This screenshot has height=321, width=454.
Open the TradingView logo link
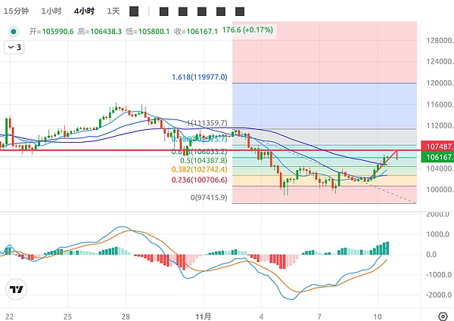click(x=16, y=289)
